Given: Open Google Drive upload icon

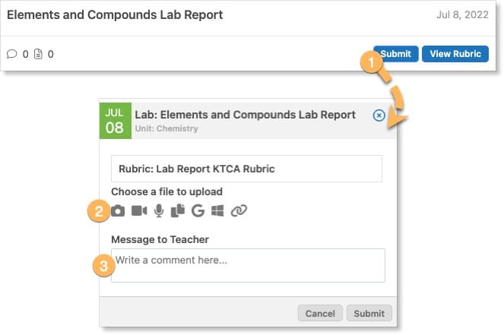Looking at the screenshot, I should coord(198,210).
